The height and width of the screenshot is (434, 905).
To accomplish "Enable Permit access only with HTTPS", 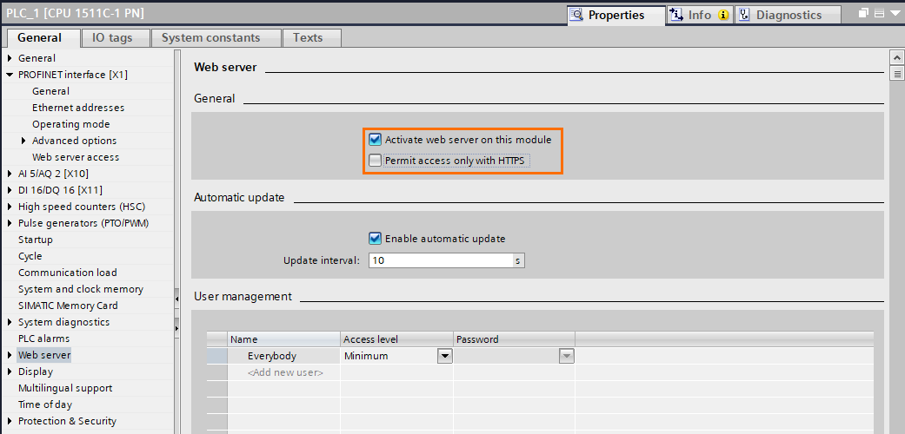I will (376, 161).
